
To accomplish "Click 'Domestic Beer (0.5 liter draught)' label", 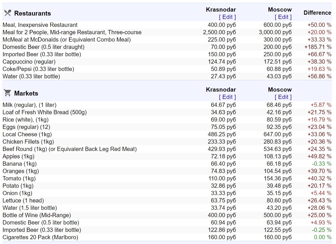I will [44, 47].
